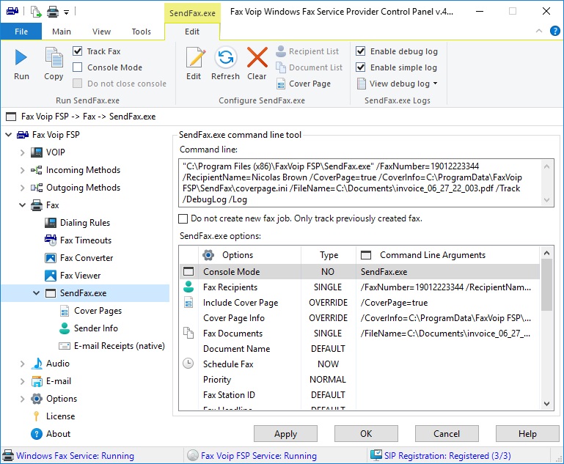Click the fax machine icon in title bar
Image resolution: width=564 pixels, height=464 pixels.
(12, 11)
